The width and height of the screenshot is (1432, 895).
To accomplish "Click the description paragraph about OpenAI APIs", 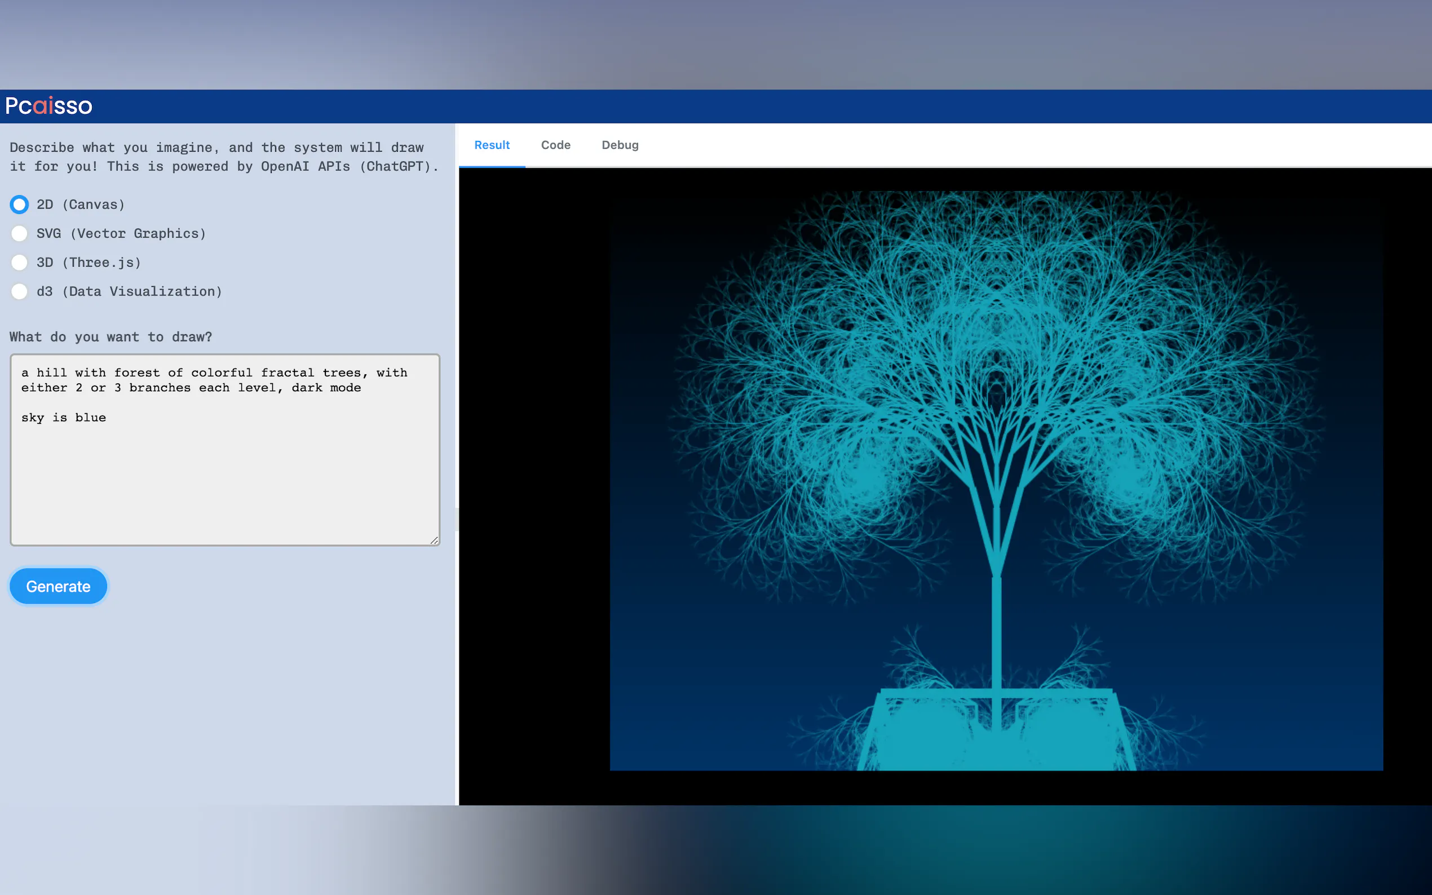I will (x=224, y=157).
